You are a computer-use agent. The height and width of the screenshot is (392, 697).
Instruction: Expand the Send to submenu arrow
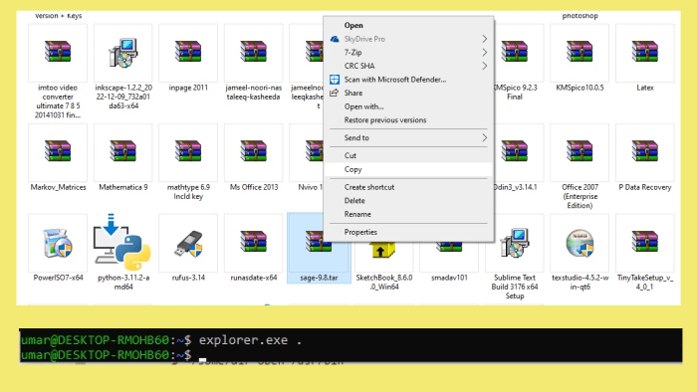coord(485,137)
